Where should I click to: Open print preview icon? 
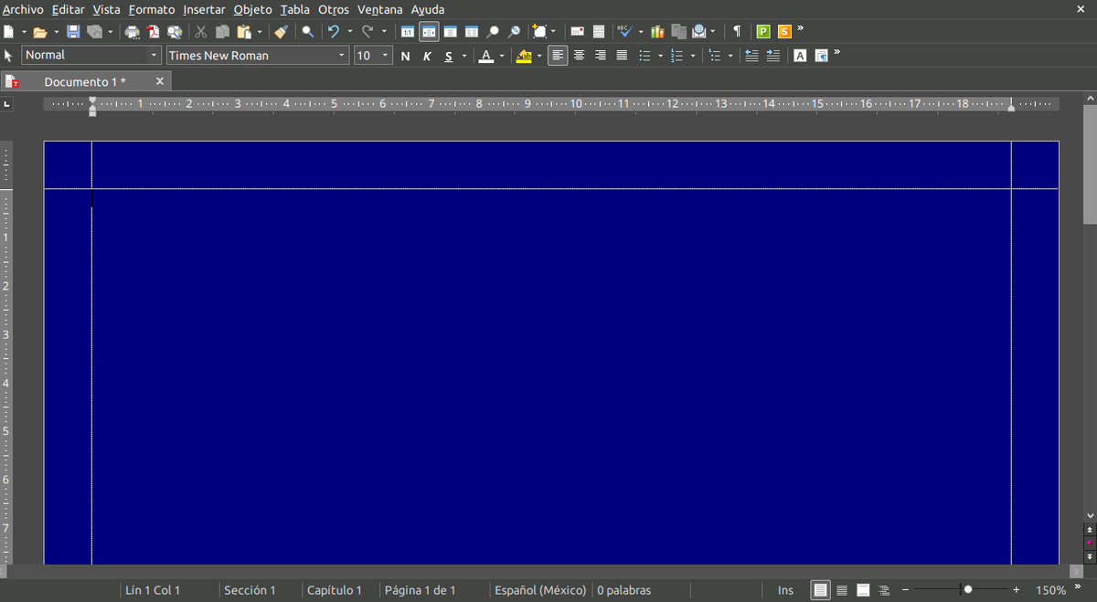coord(174,32)
